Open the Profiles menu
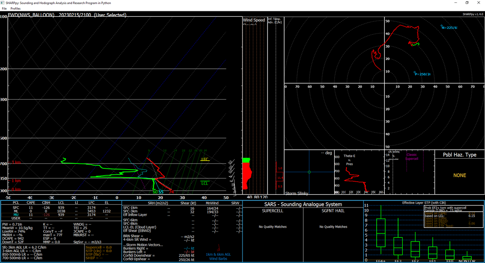 16,8
